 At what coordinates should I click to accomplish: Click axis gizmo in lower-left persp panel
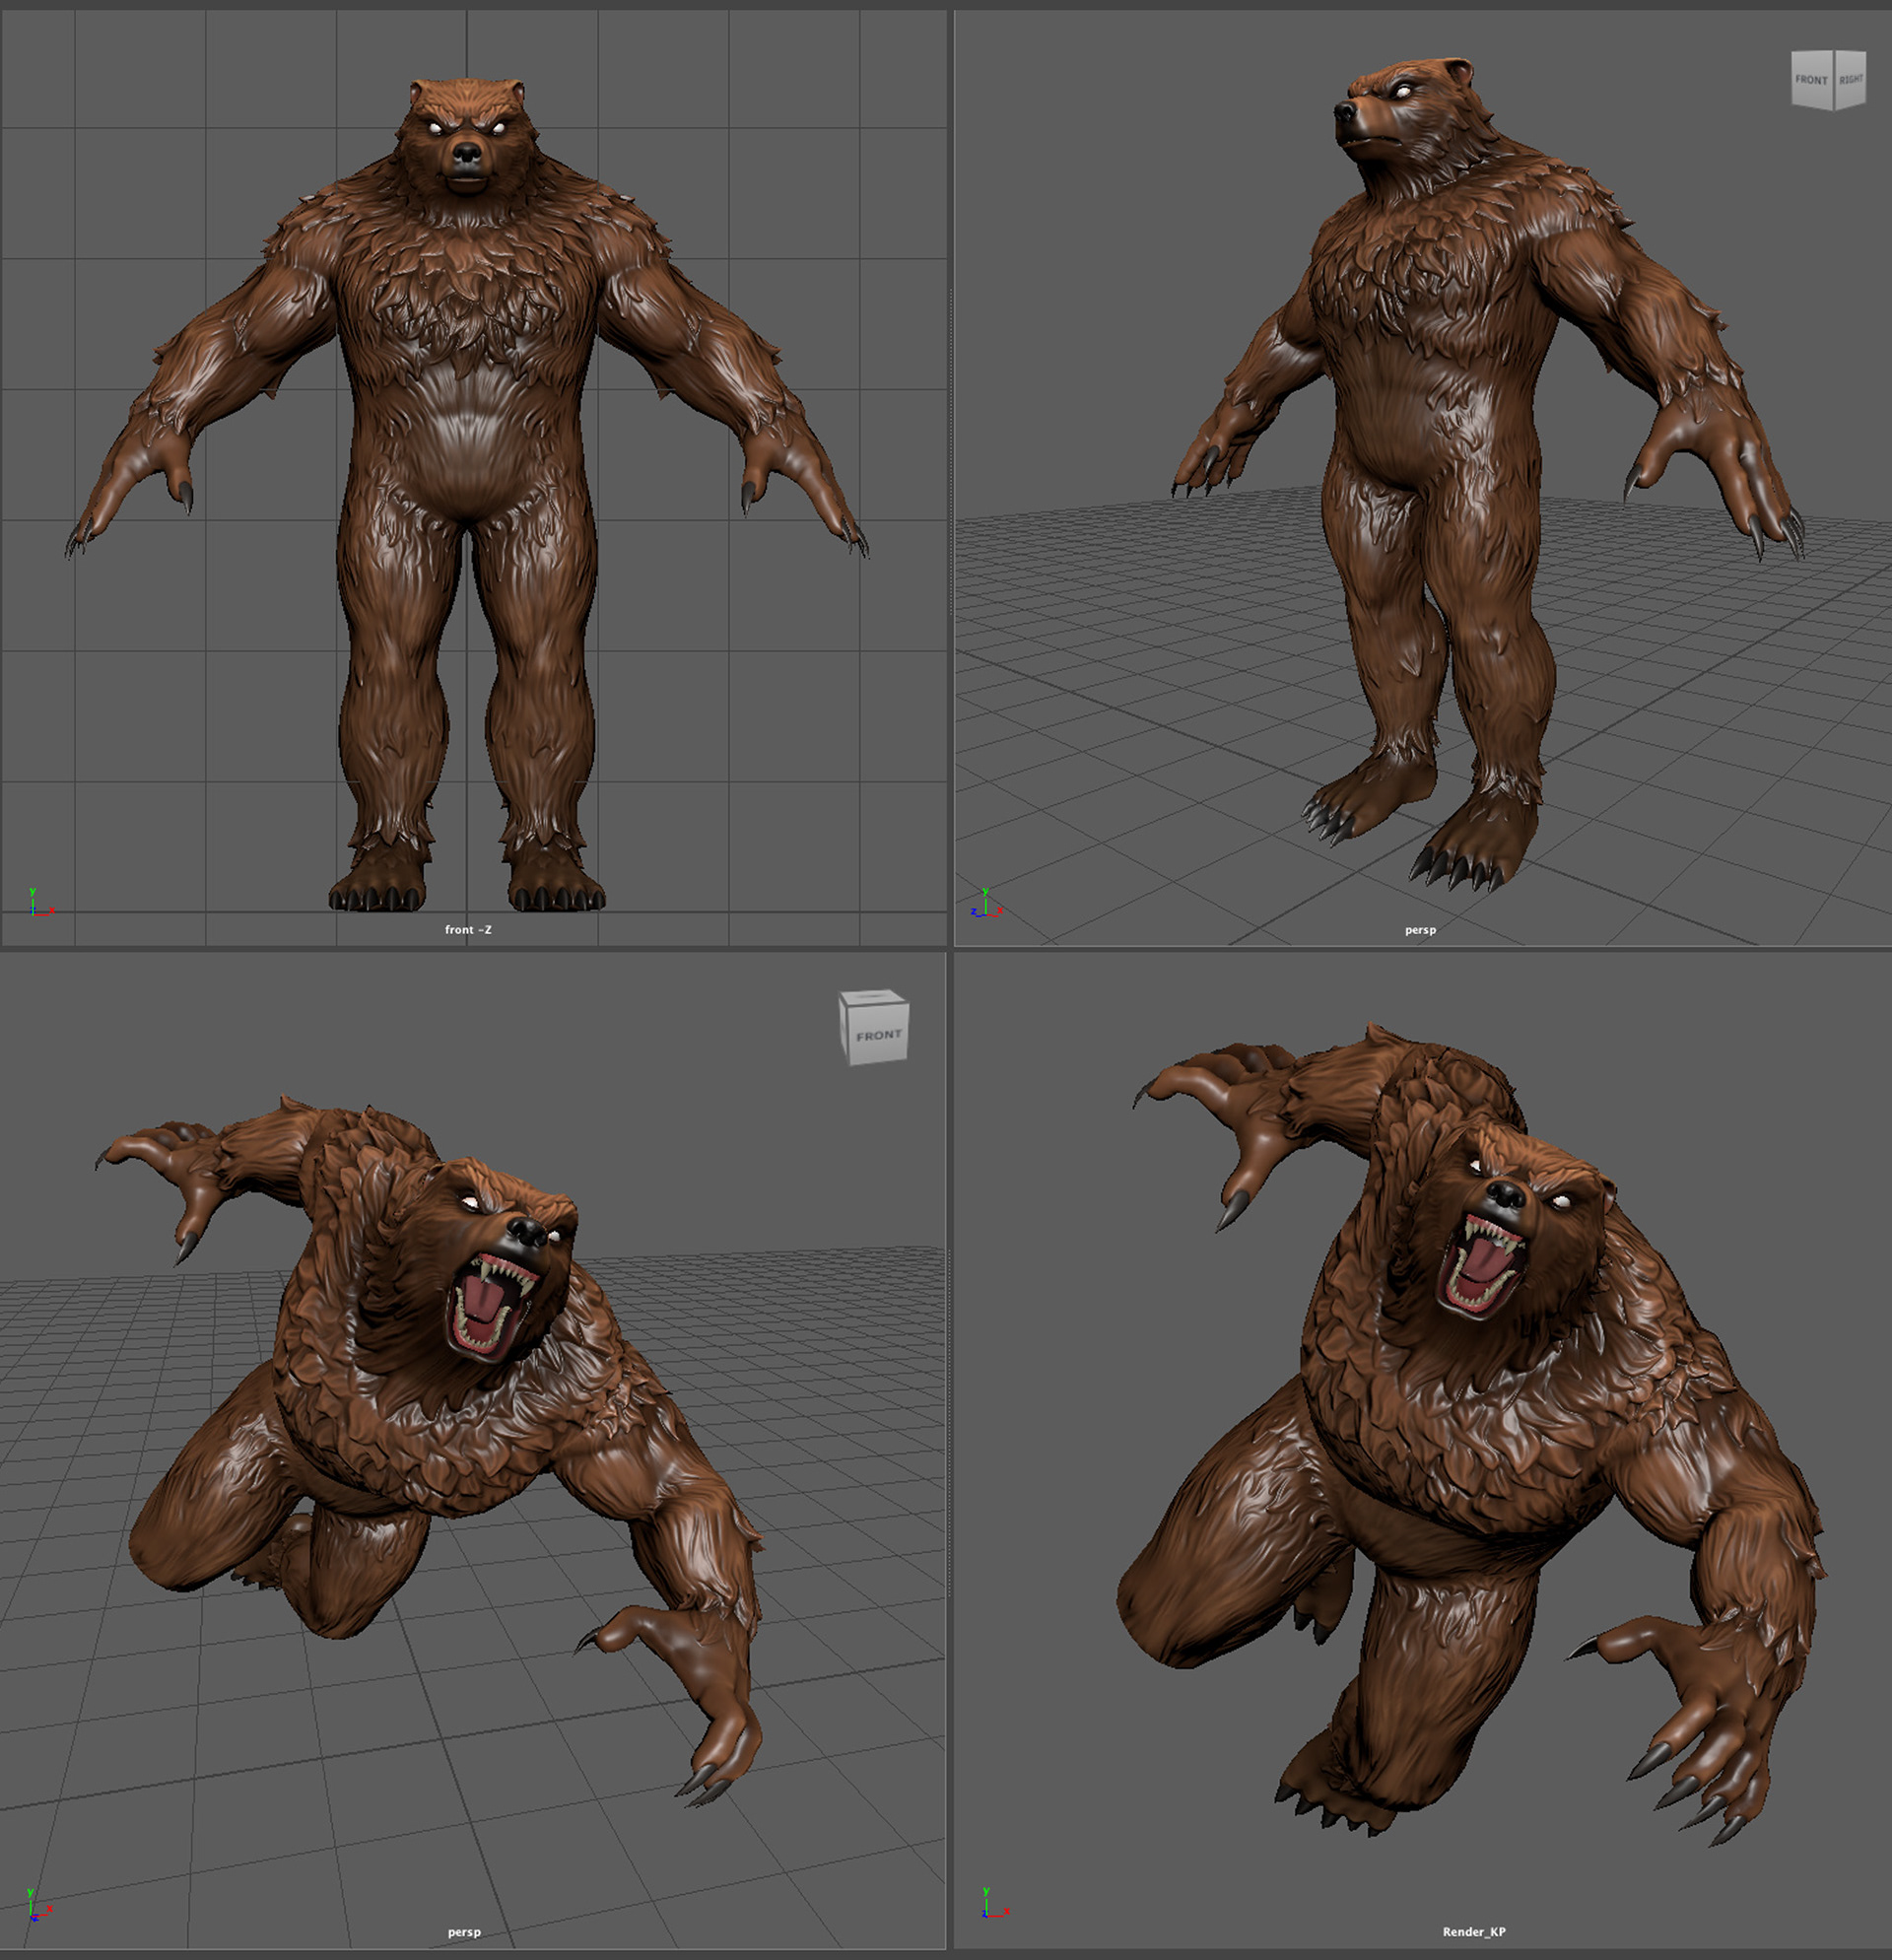tap(37, 1905)
